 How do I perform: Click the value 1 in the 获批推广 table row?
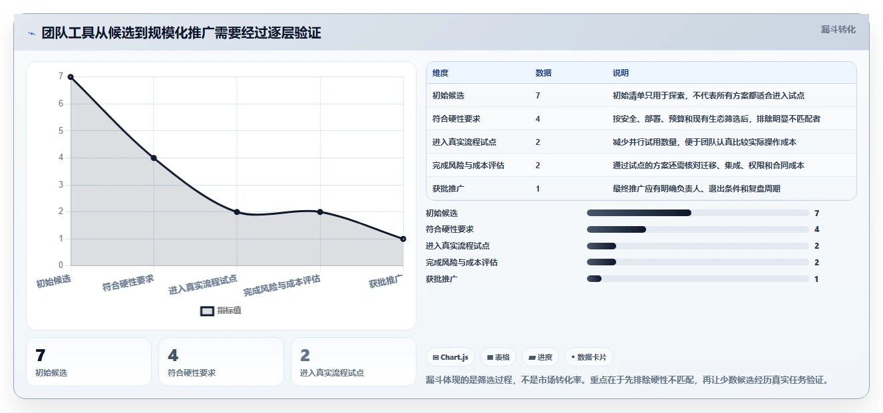538,189
